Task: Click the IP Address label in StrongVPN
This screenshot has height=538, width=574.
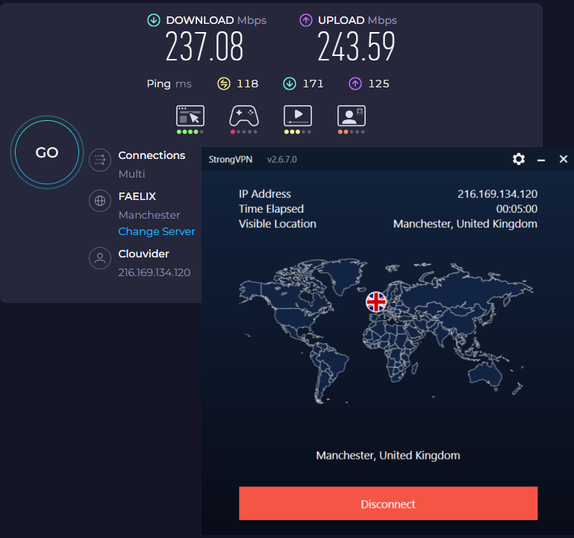Action: [x=265, y=193]
